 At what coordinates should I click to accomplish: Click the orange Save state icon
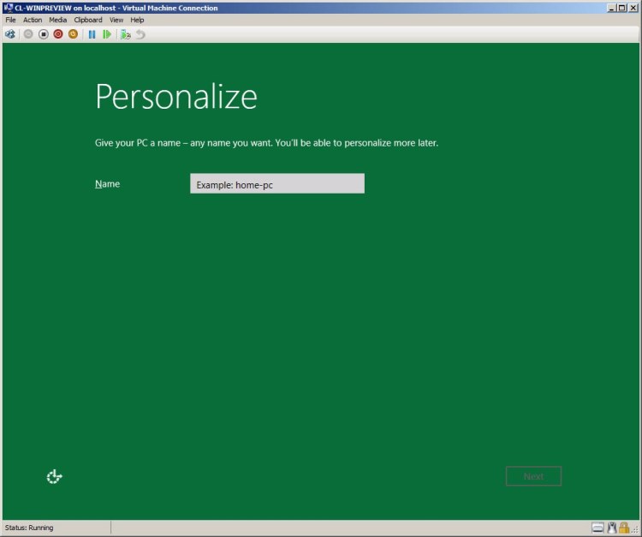73,34
